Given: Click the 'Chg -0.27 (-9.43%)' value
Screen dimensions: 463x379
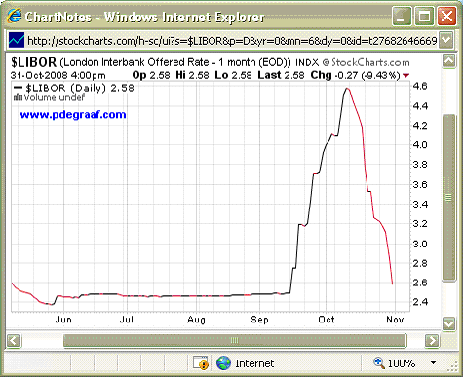Looking at the screenshot, I should point(355,75).
